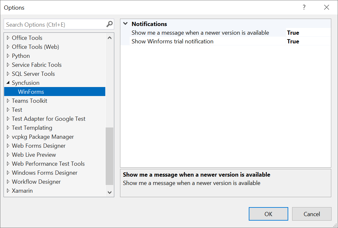Image resolution: width=338 pixels, height=228 pixels.
Task: Click the options tree scrollbar thumb
Action: (x=109, y=156)
